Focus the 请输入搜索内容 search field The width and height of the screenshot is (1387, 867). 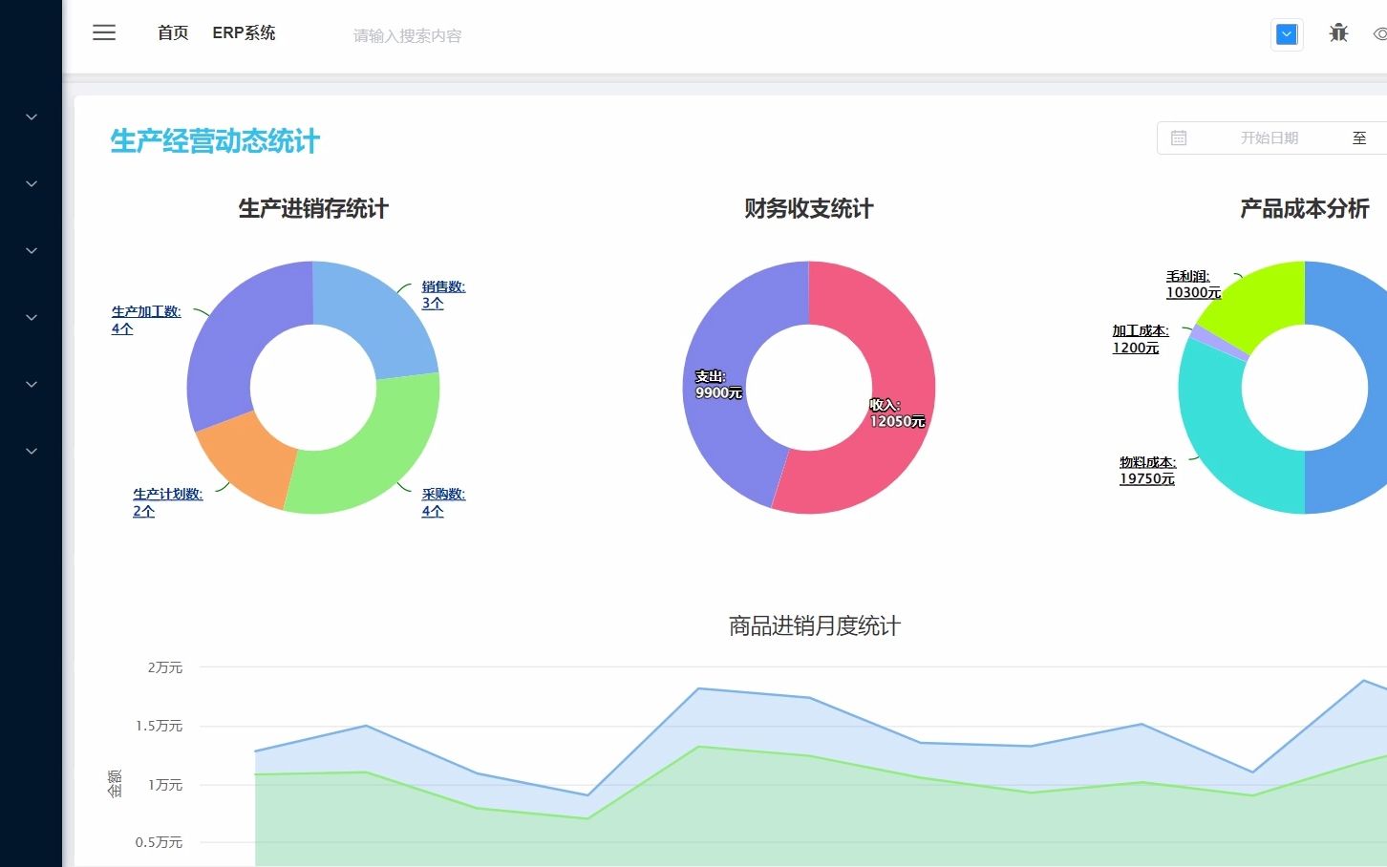pos(408,36)
